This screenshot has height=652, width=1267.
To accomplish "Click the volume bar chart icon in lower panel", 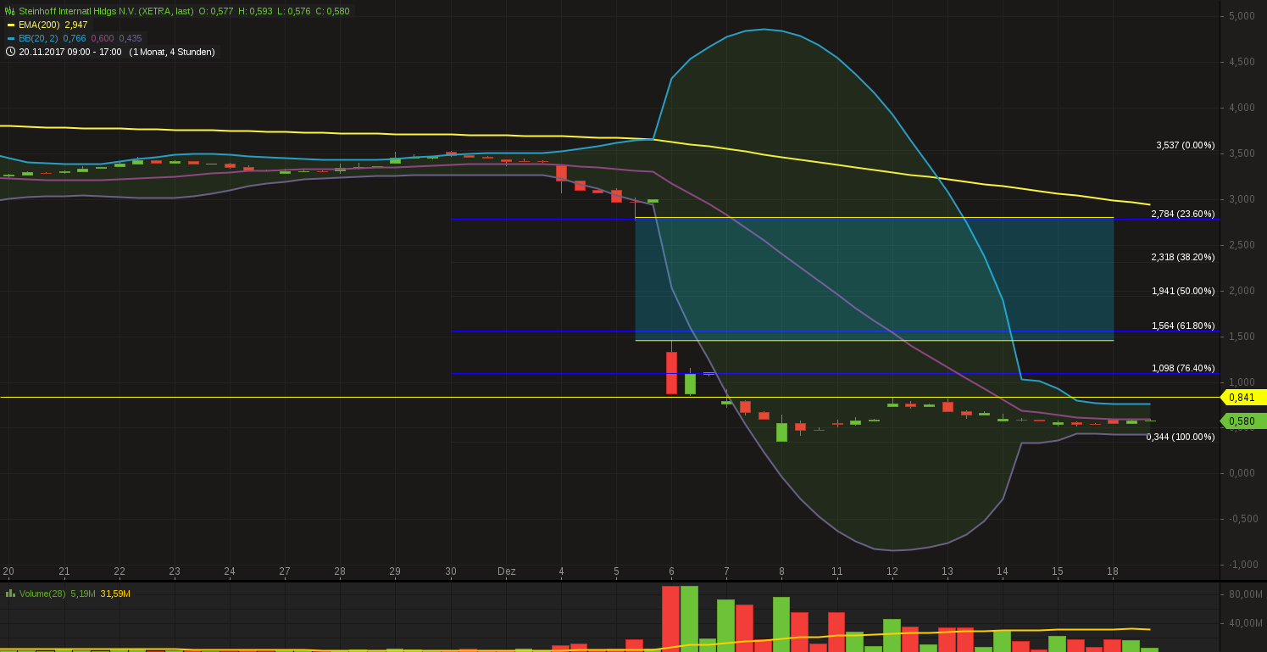I will pyautogui.click(x=8, y=593).
